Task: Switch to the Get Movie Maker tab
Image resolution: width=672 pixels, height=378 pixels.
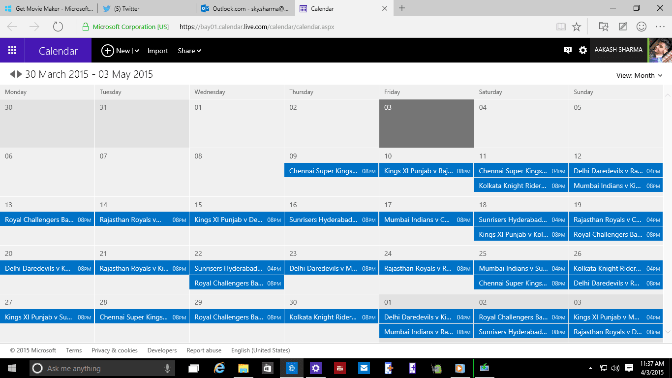Action: pyautogui.click(x=49, y=8)
